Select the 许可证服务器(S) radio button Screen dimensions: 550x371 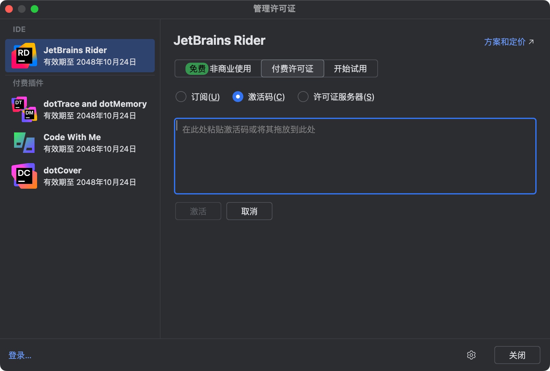(x=303, y=97)
